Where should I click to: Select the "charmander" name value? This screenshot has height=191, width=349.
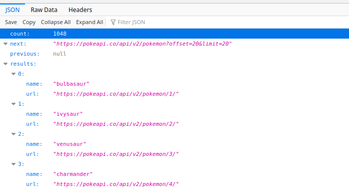tap(73, 174)
